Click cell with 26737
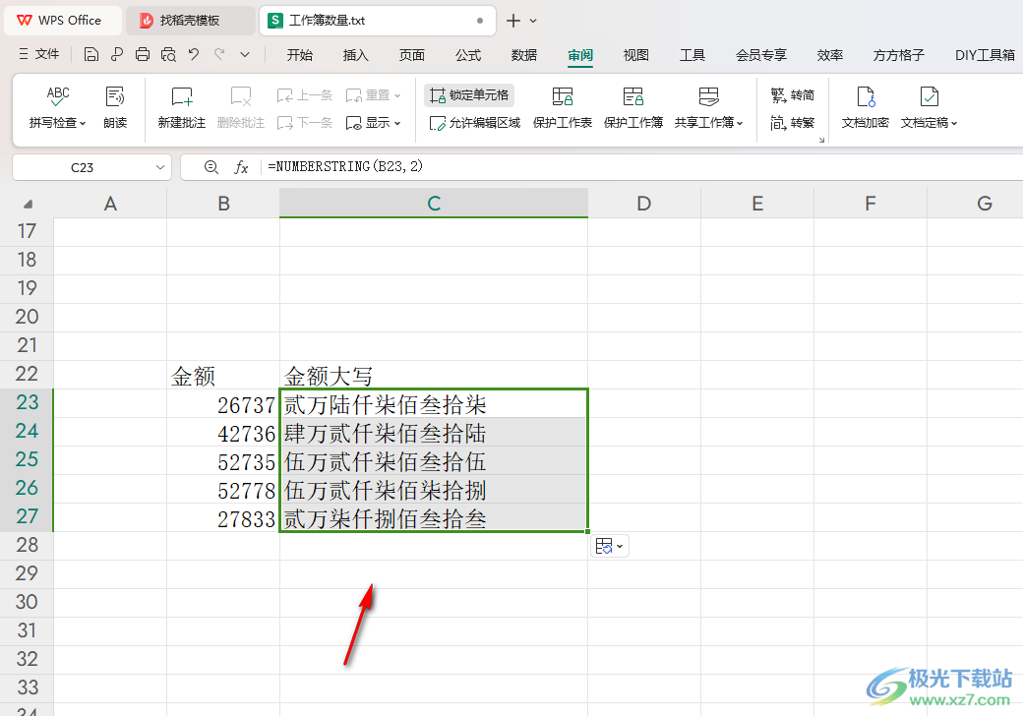Screen dimensions: 1023x716 [223, 404]
